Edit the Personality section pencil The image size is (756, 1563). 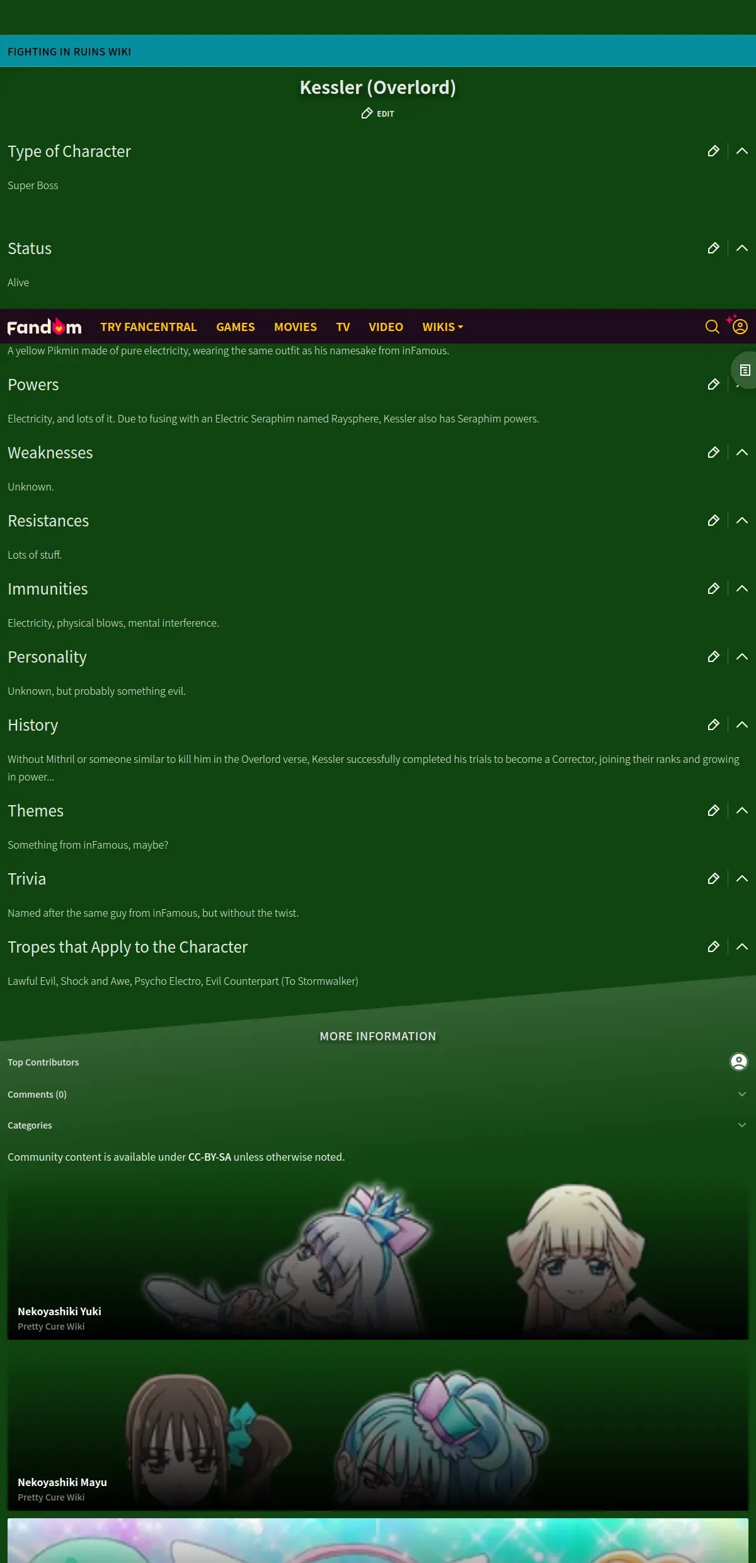tap(713, 657)
